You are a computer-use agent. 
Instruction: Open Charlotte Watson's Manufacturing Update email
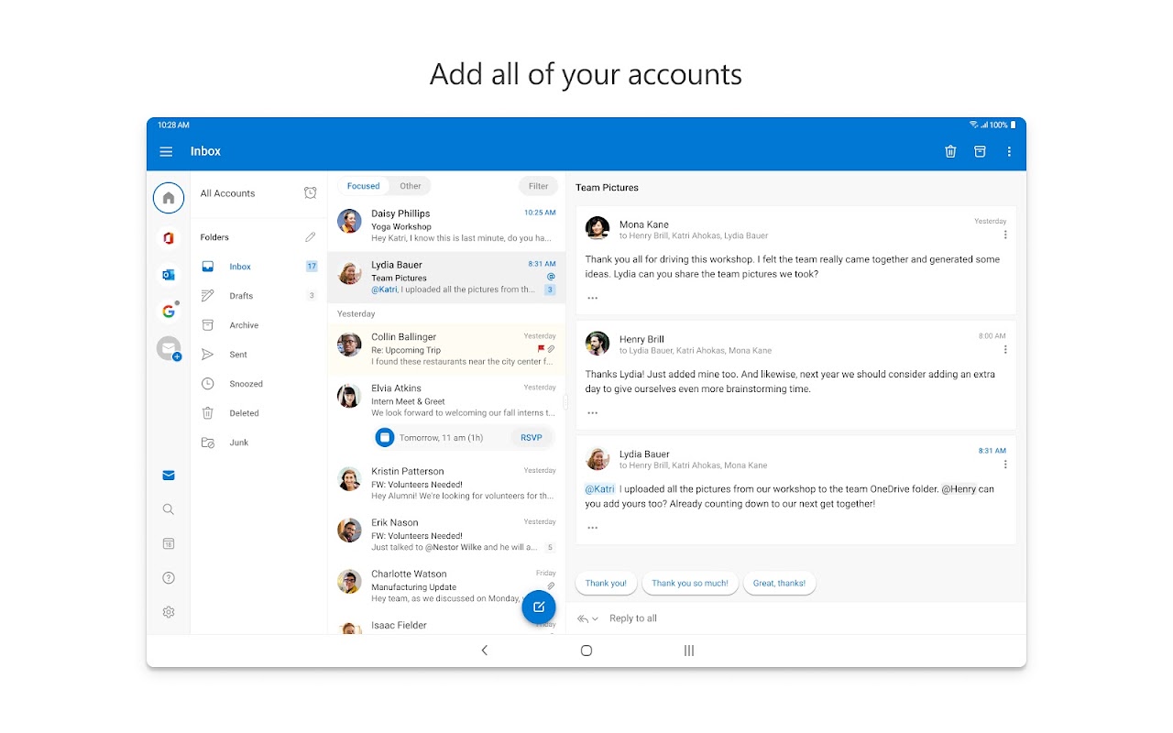[447, 586]
